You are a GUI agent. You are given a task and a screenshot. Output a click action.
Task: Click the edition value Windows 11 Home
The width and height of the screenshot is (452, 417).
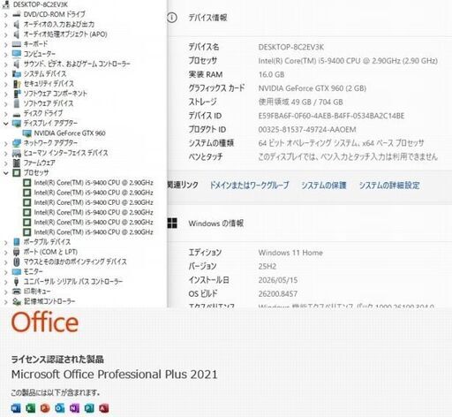point(290,253)
